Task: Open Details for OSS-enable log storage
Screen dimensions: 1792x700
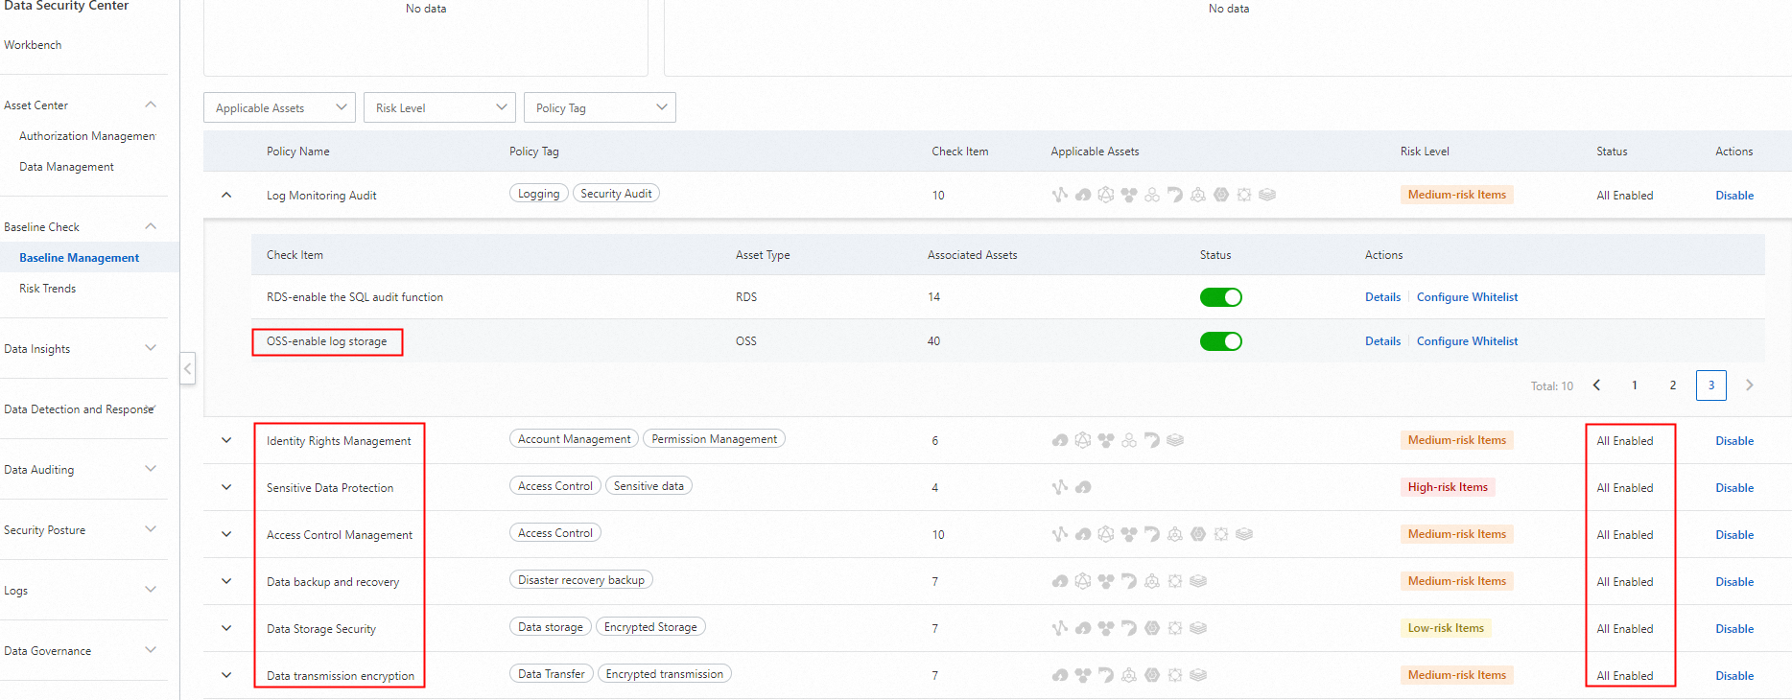Action: 1382,341
